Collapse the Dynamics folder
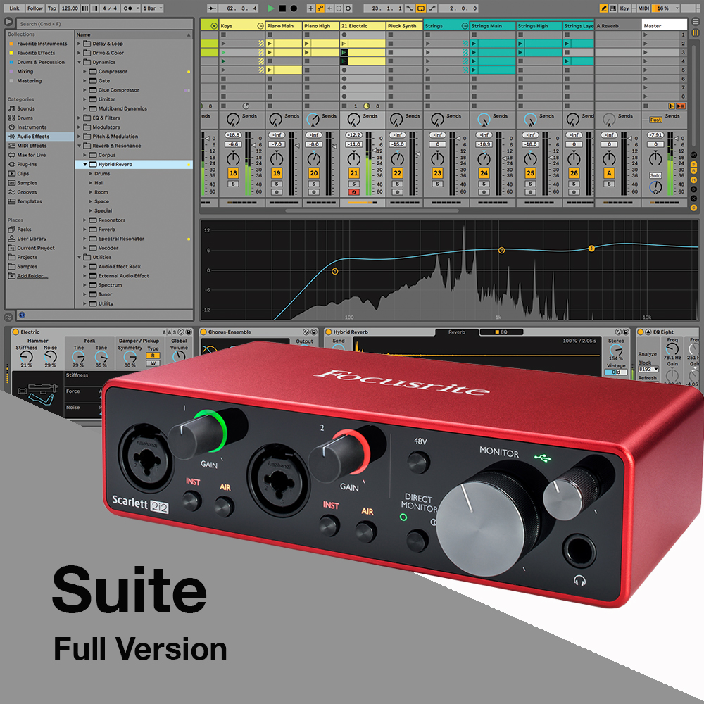 pos(79,63)
